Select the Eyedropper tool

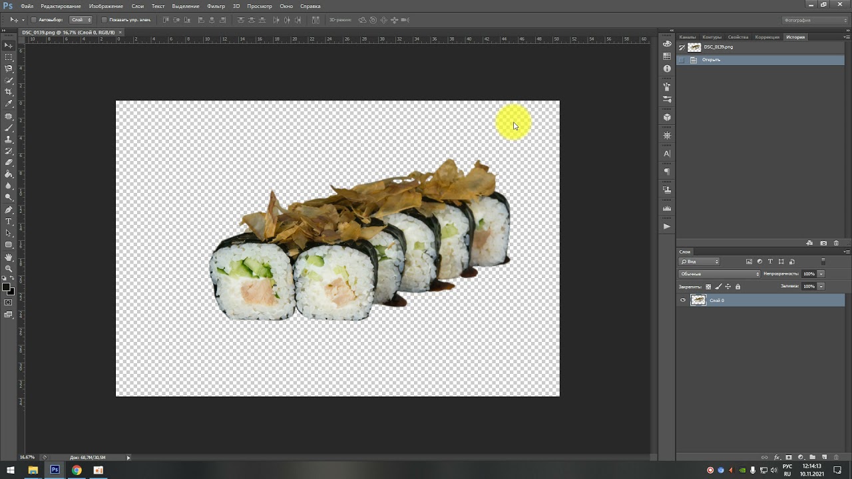pyautogui.click(x=9, y=104)
